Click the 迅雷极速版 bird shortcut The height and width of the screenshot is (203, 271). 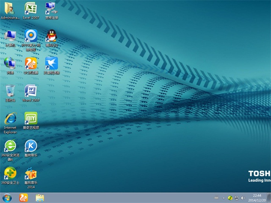click(51, 63)
